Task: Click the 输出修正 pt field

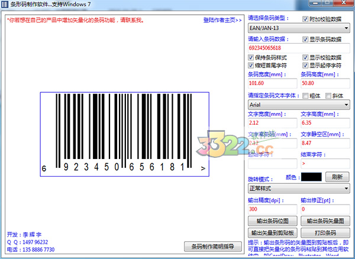Action: pos(325,209)
